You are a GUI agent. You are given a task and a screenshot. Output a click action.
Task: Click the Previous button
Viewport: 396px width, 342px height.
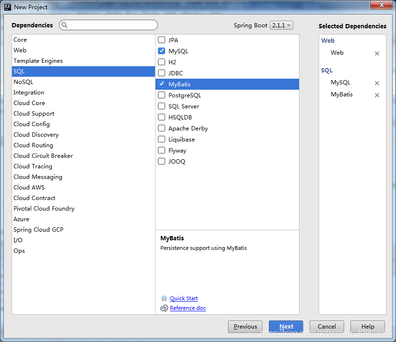[x=245, y=327]
